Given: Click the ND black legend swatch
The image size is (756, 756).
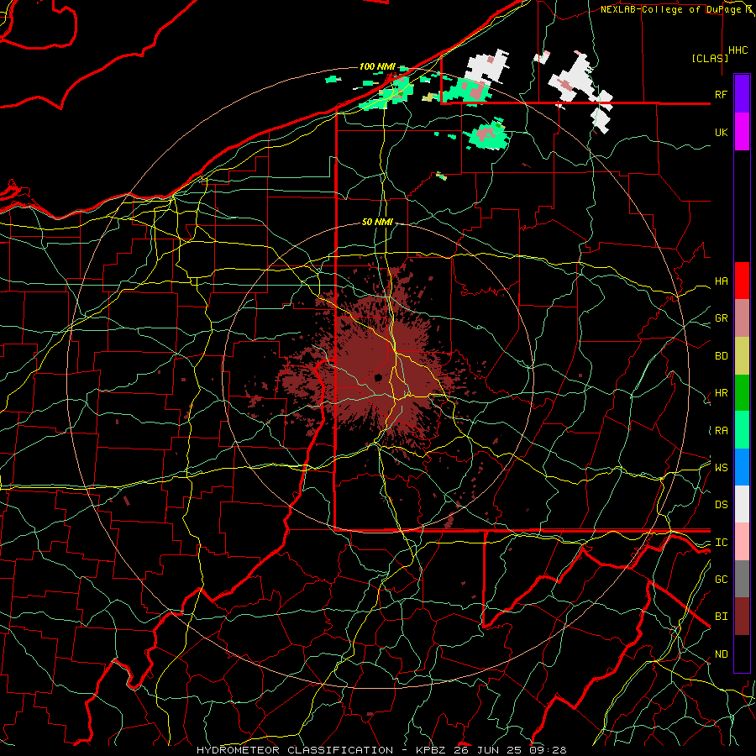Looking at the screenshot, I should pyautogui.click(x=742, y=654).
